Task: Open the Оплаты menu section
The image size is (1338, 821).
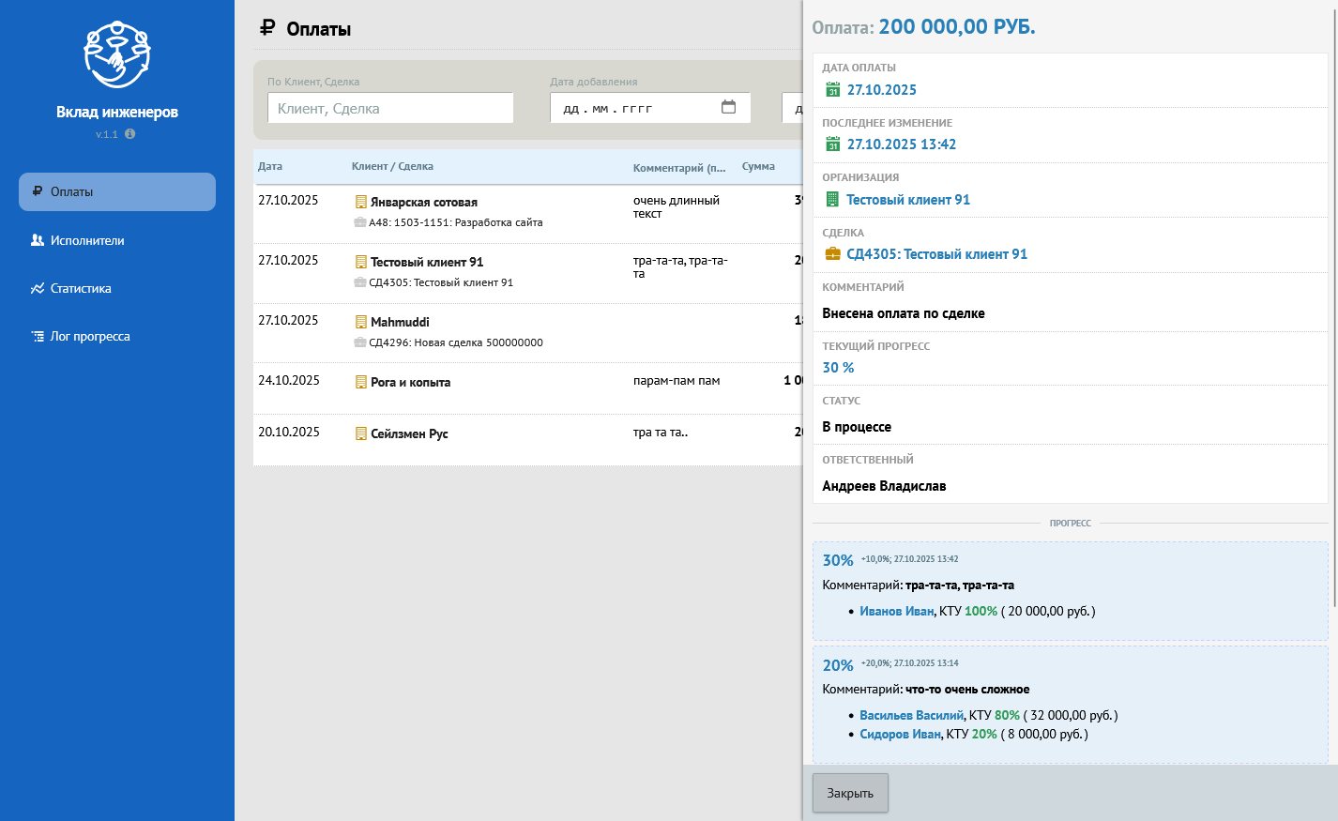Action: [117, 191]
